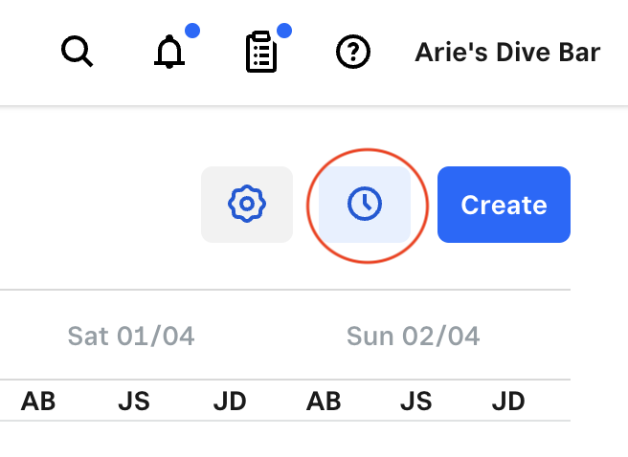Click the clock icon button

(365, 204)
